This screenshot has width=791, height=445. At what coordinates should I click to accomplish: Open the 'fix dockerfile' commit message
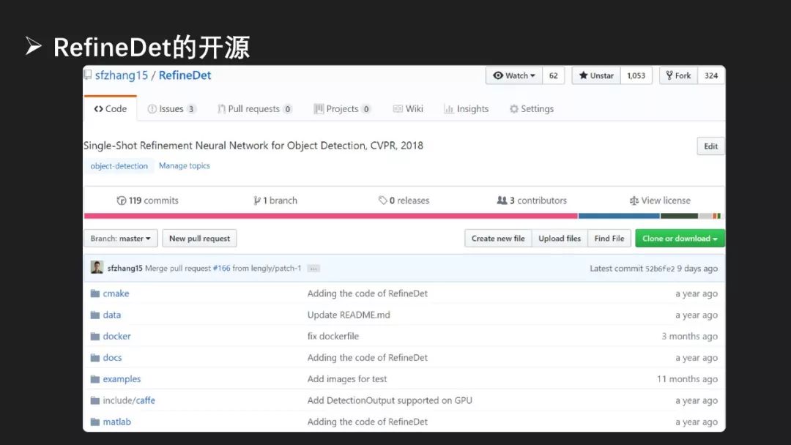[333, 336]
